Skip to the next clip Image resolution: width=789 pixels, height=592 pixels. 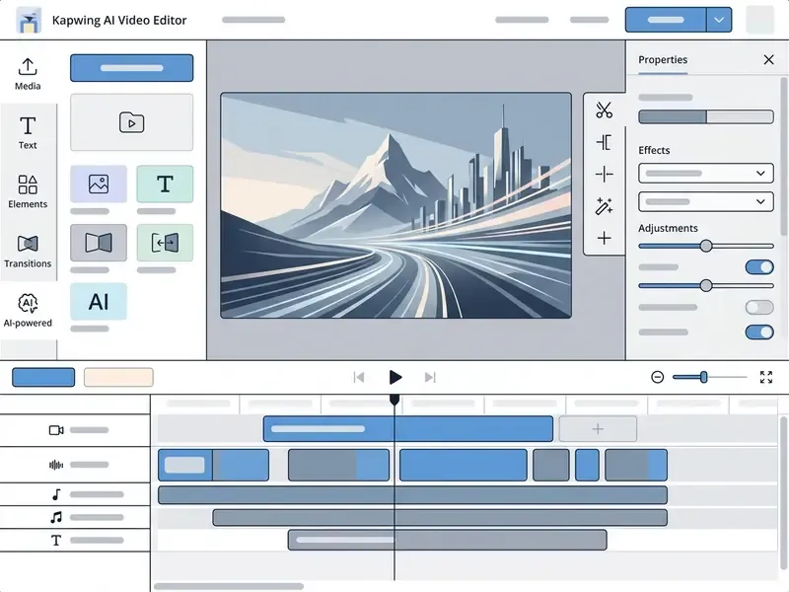click(430, 377)
